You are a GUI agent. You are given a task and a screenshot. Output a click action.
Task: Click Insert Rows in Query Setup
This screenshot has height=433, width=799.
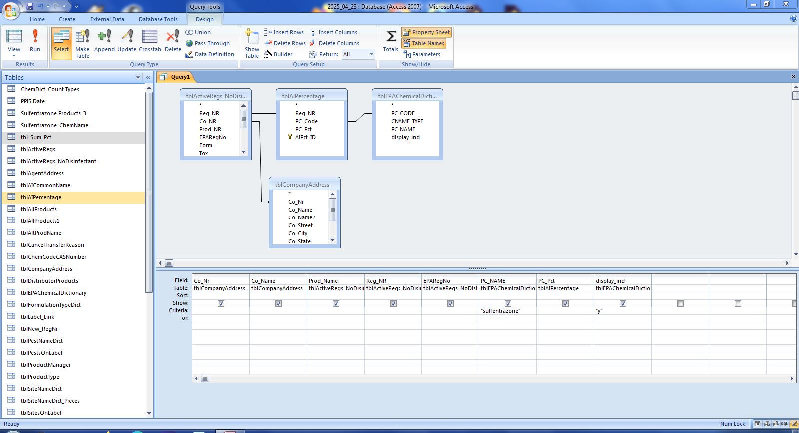284,32
